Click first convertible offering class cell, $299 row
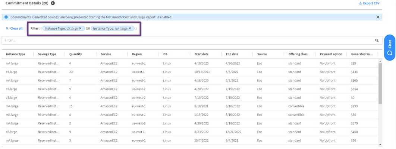This screenshot has width=396, height=149. [x=296, y=106]
